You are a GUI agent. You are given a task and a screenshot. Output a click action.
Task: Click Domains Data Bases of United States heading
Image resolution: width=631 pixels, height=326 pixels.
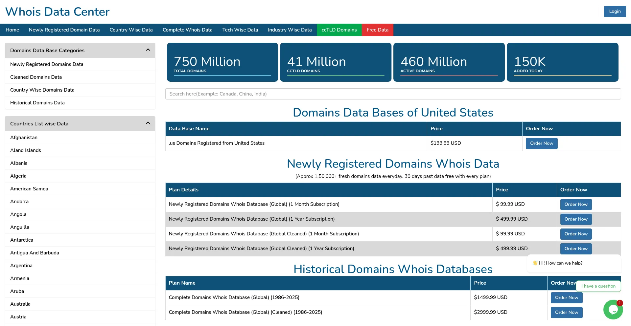(393, 113)
